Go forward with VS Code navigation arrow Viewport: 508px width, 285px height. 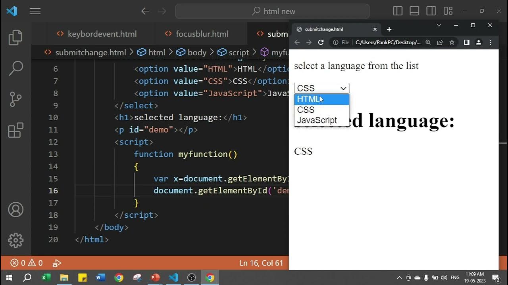[162, 11]
